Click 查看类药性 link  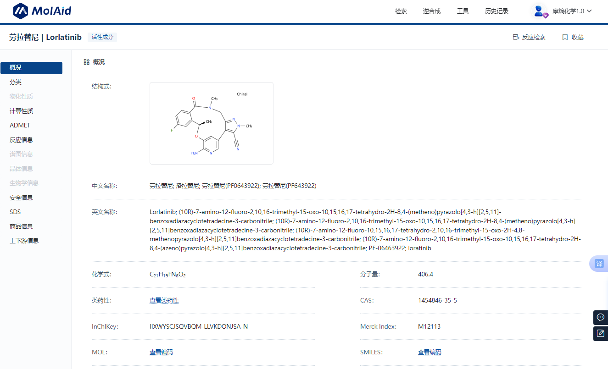click(x=164, y=301)
